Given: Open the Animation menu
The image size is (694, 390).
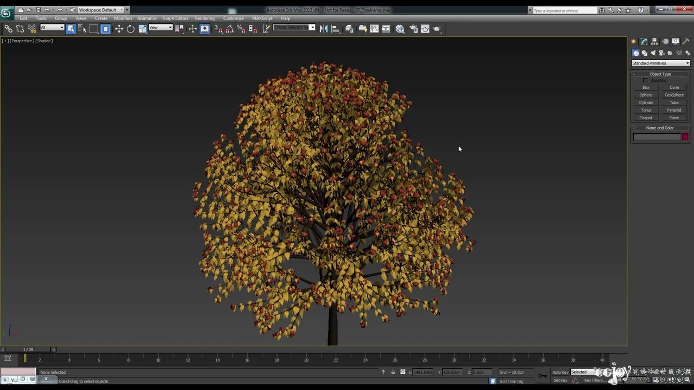Looking at the screenshot, I should click(147, 18).
